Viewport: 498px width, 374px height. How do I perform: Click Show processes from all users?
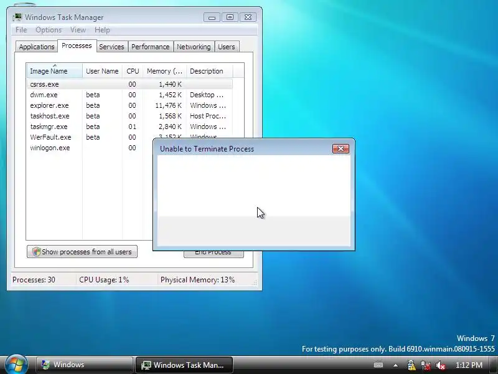click(82, 252)
